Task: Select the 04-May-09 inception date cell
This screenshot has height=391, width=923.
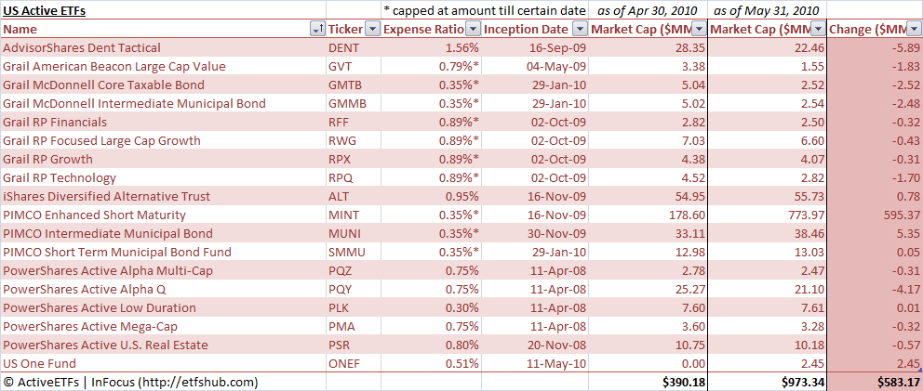Action: (535, 67)
